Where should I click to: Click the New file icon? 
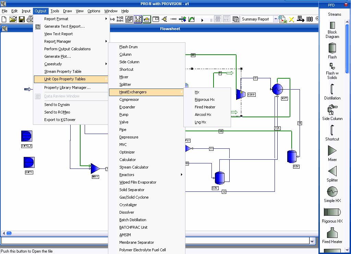tap(4, 19)
